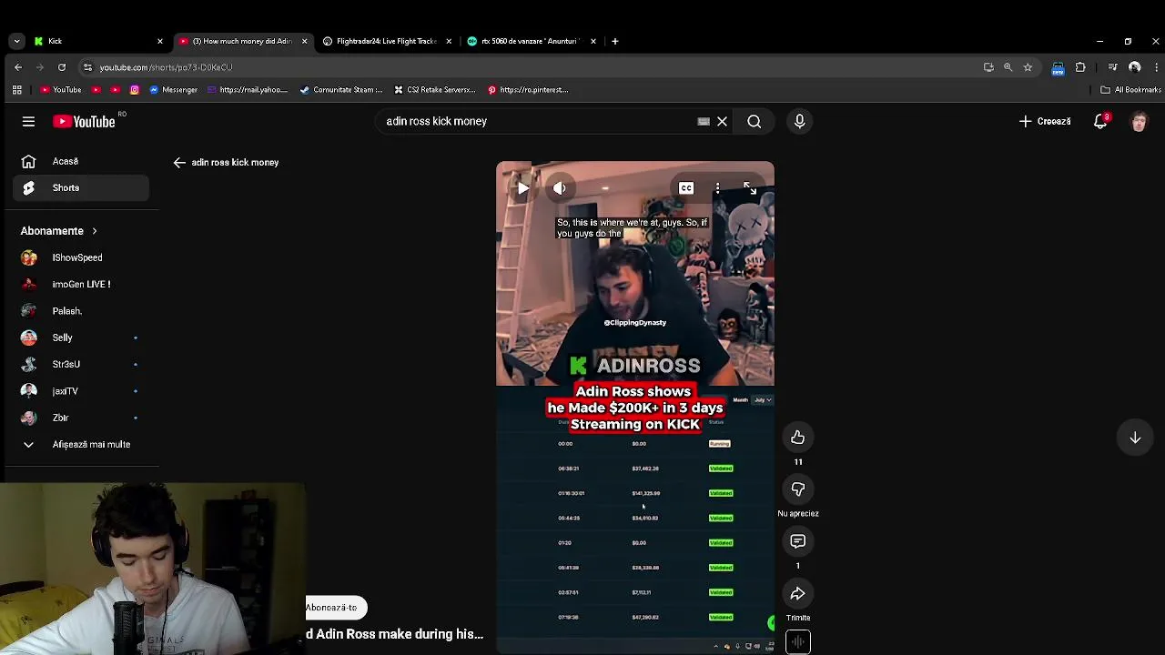Share the Short via the Trimite arrow
Viewport: 1165px width, 655px height.
point(797,594)
